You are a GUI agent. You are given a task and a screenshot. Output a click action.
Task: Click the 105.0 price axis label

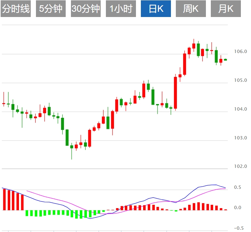[241, 80]
